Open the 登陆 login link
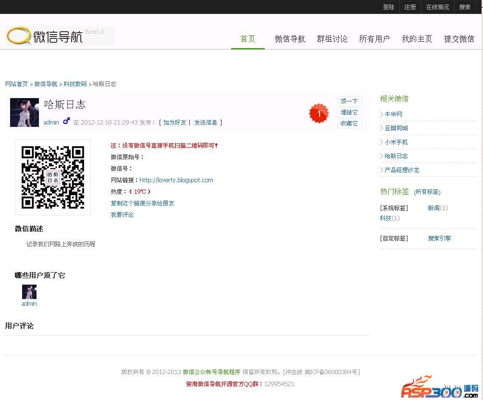 tap(388, 7)
